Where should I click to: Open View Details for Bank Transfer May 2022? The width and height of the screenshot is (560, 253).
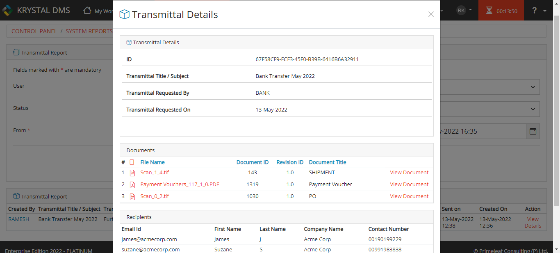point(532,222)
